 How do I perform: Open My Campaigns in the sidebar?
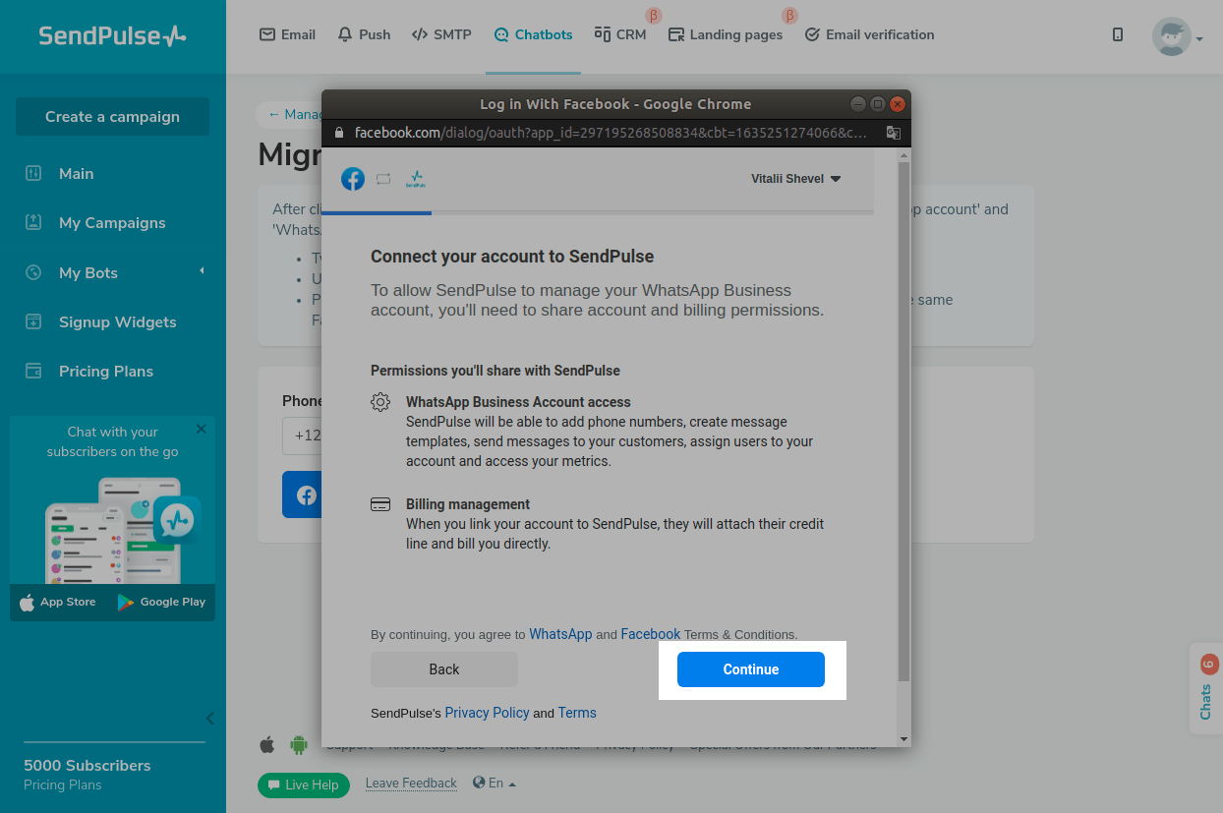[x=112, y=223]
